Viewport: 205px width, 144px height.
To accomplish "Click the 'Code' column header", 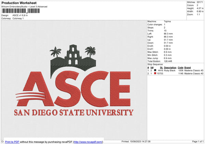I will tap(180, 68).
